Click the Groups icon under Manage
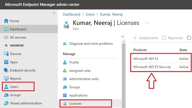This screenshot has width=192, height=108. coord(65,87)
